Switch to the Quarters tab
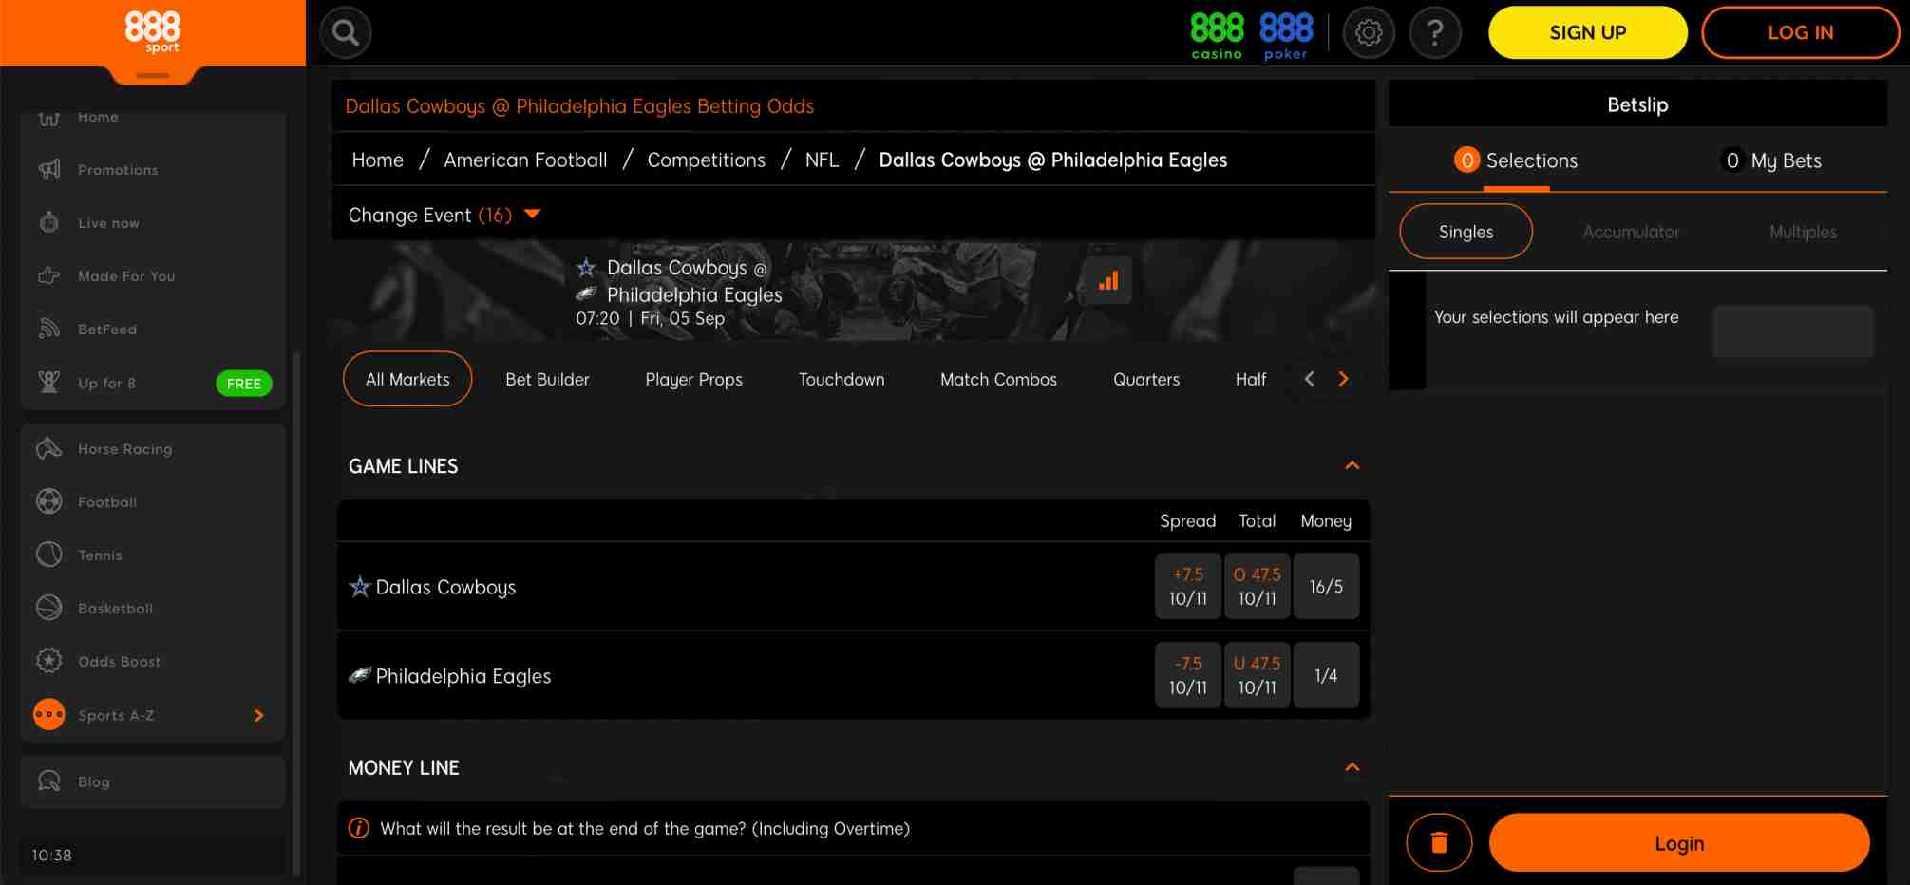Image resolution: width=1910 pixels, height=885 pixels. tap(1145, 379)
